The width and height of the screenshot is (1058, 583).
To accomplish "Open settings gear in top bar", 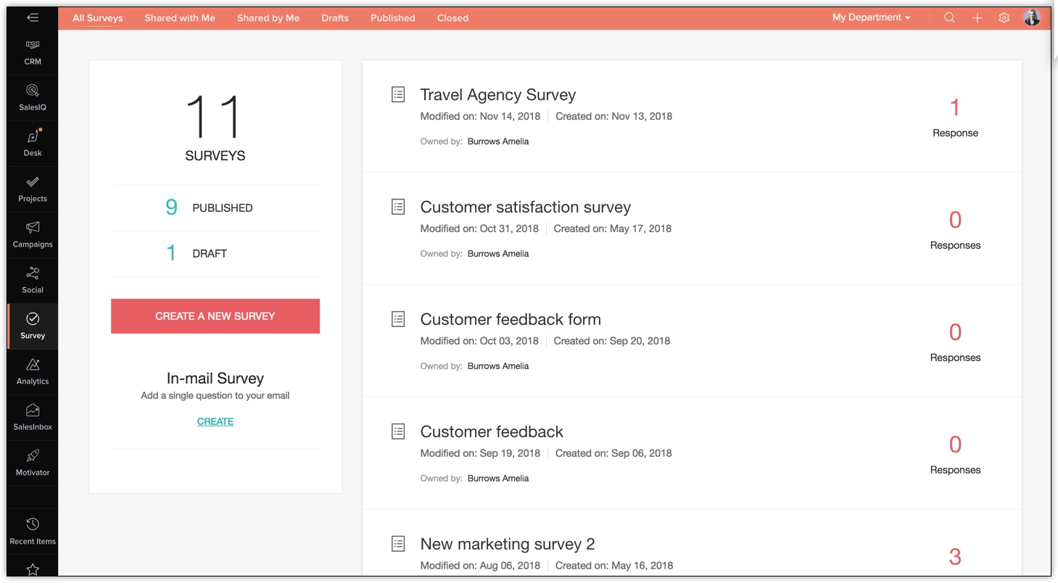I will [x=1004, y=18].
